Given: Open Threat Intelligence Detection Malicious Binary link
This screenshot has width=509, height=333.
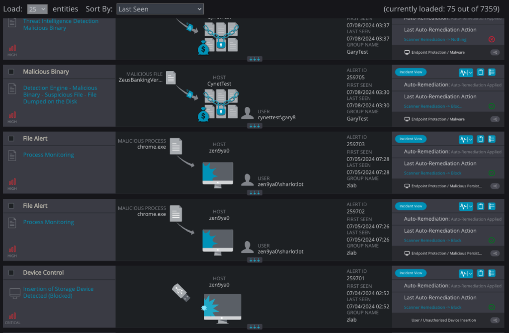Looking at the screenshot, I should tap(61, 24).
